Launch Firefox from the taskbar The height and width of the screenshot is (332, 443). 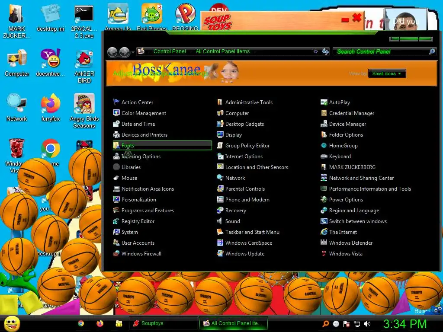click(x=100, y=323)
